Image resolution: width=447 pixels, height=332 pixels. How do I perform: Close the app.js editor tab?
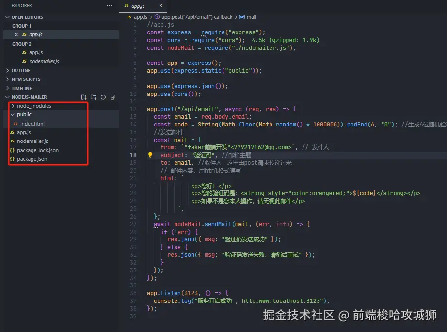point(161,6)
